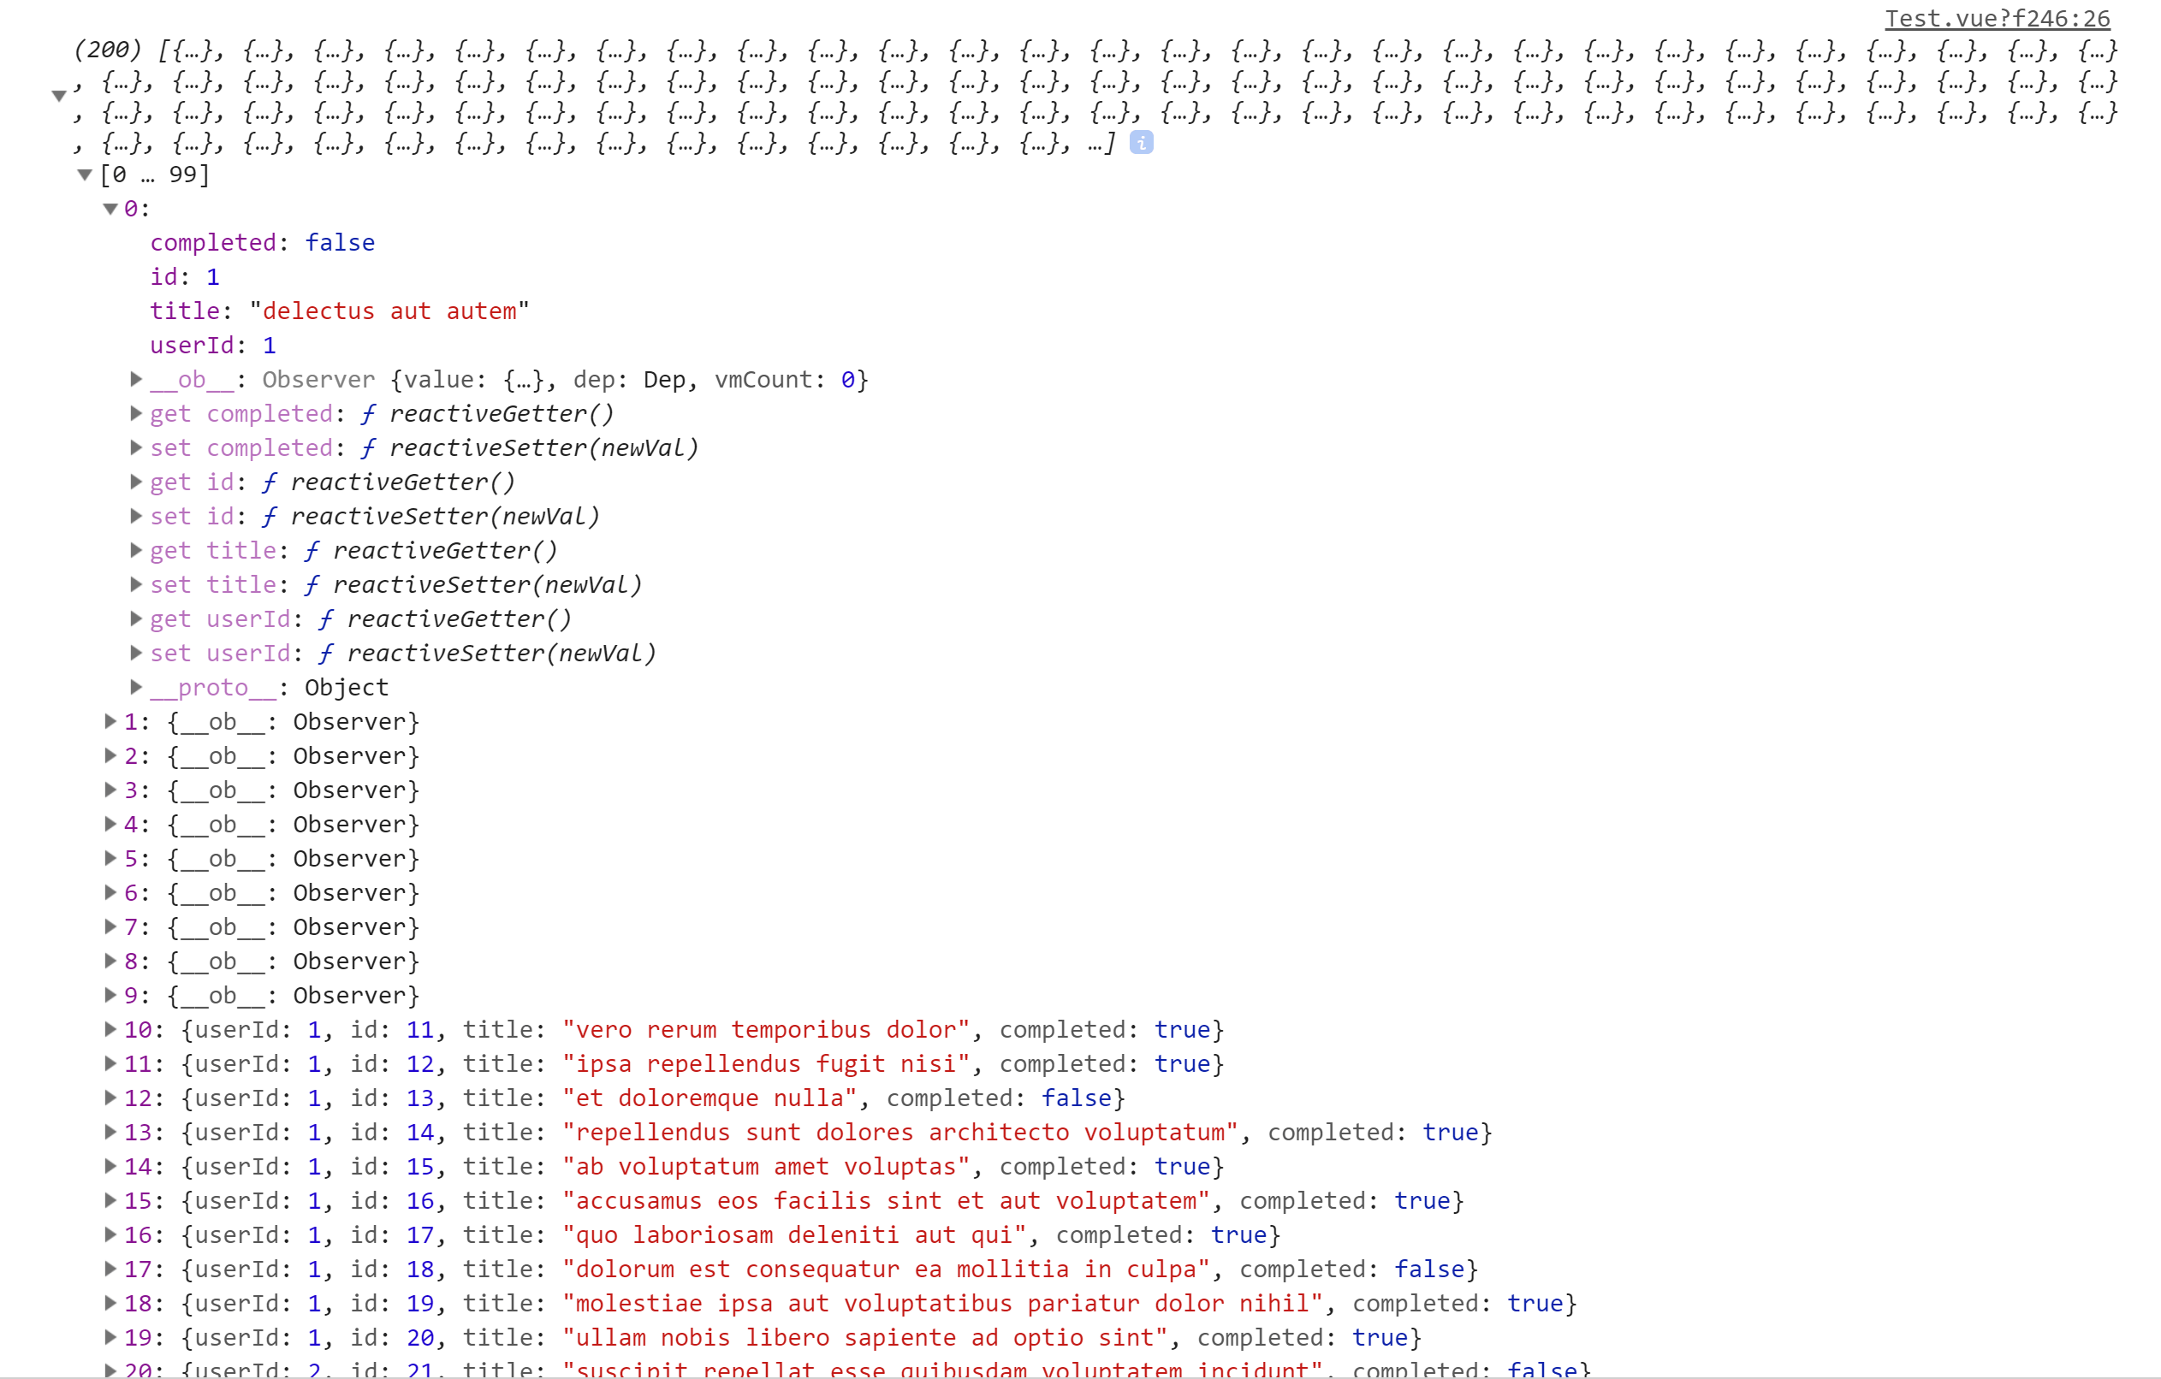The height and width of the screenshot is (1379, 2161).
Task: Expand set userId reactiveSetter
Action: (x=135, y=652)
